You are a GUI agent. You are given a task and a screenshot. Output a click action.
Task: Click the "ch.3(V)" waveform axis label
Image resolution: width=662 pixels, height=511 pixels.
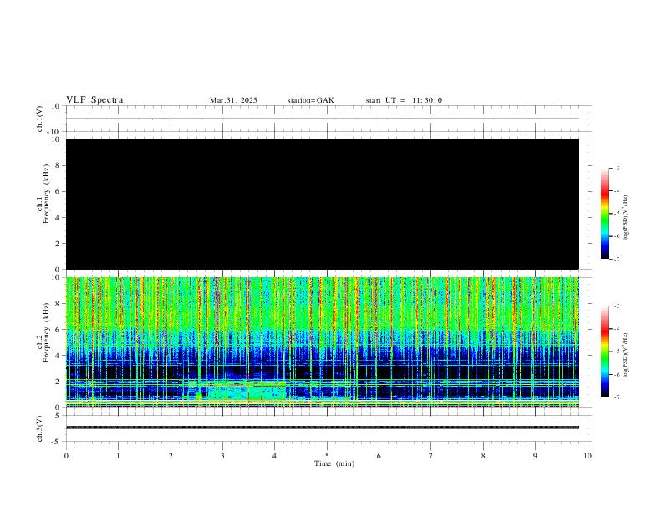[39, 429]
